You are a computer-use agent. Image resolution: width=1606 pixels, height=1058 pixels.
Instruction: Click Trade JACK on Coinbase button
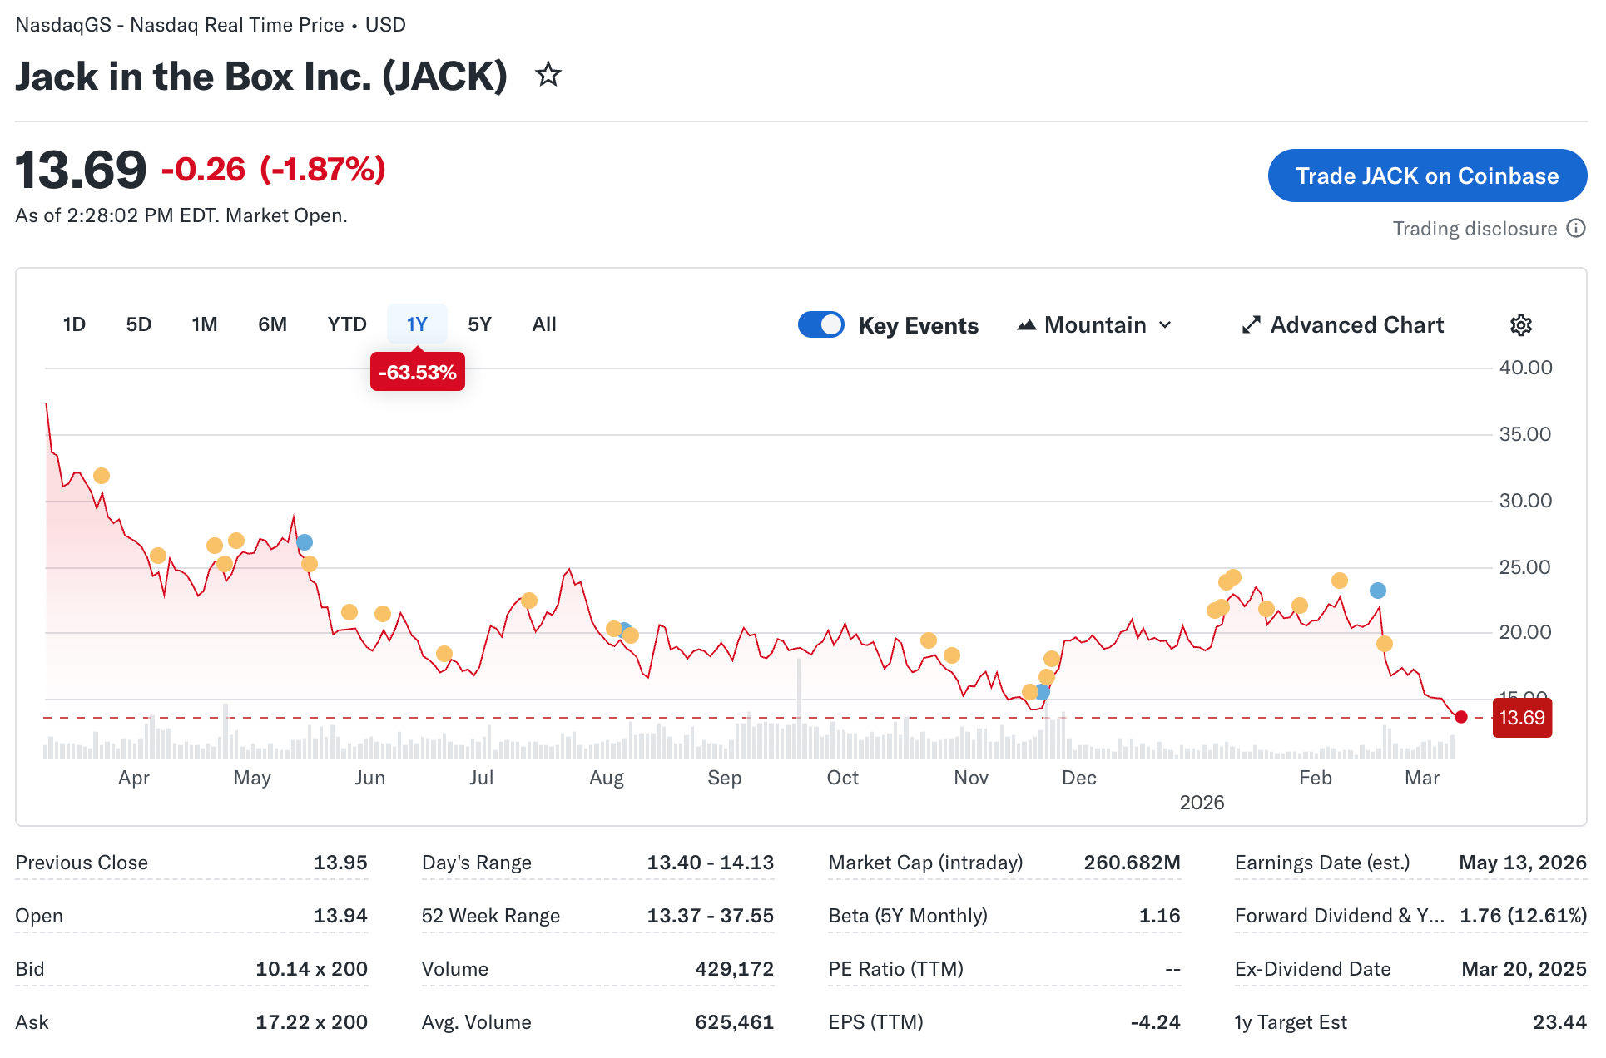coord(1426,176)
